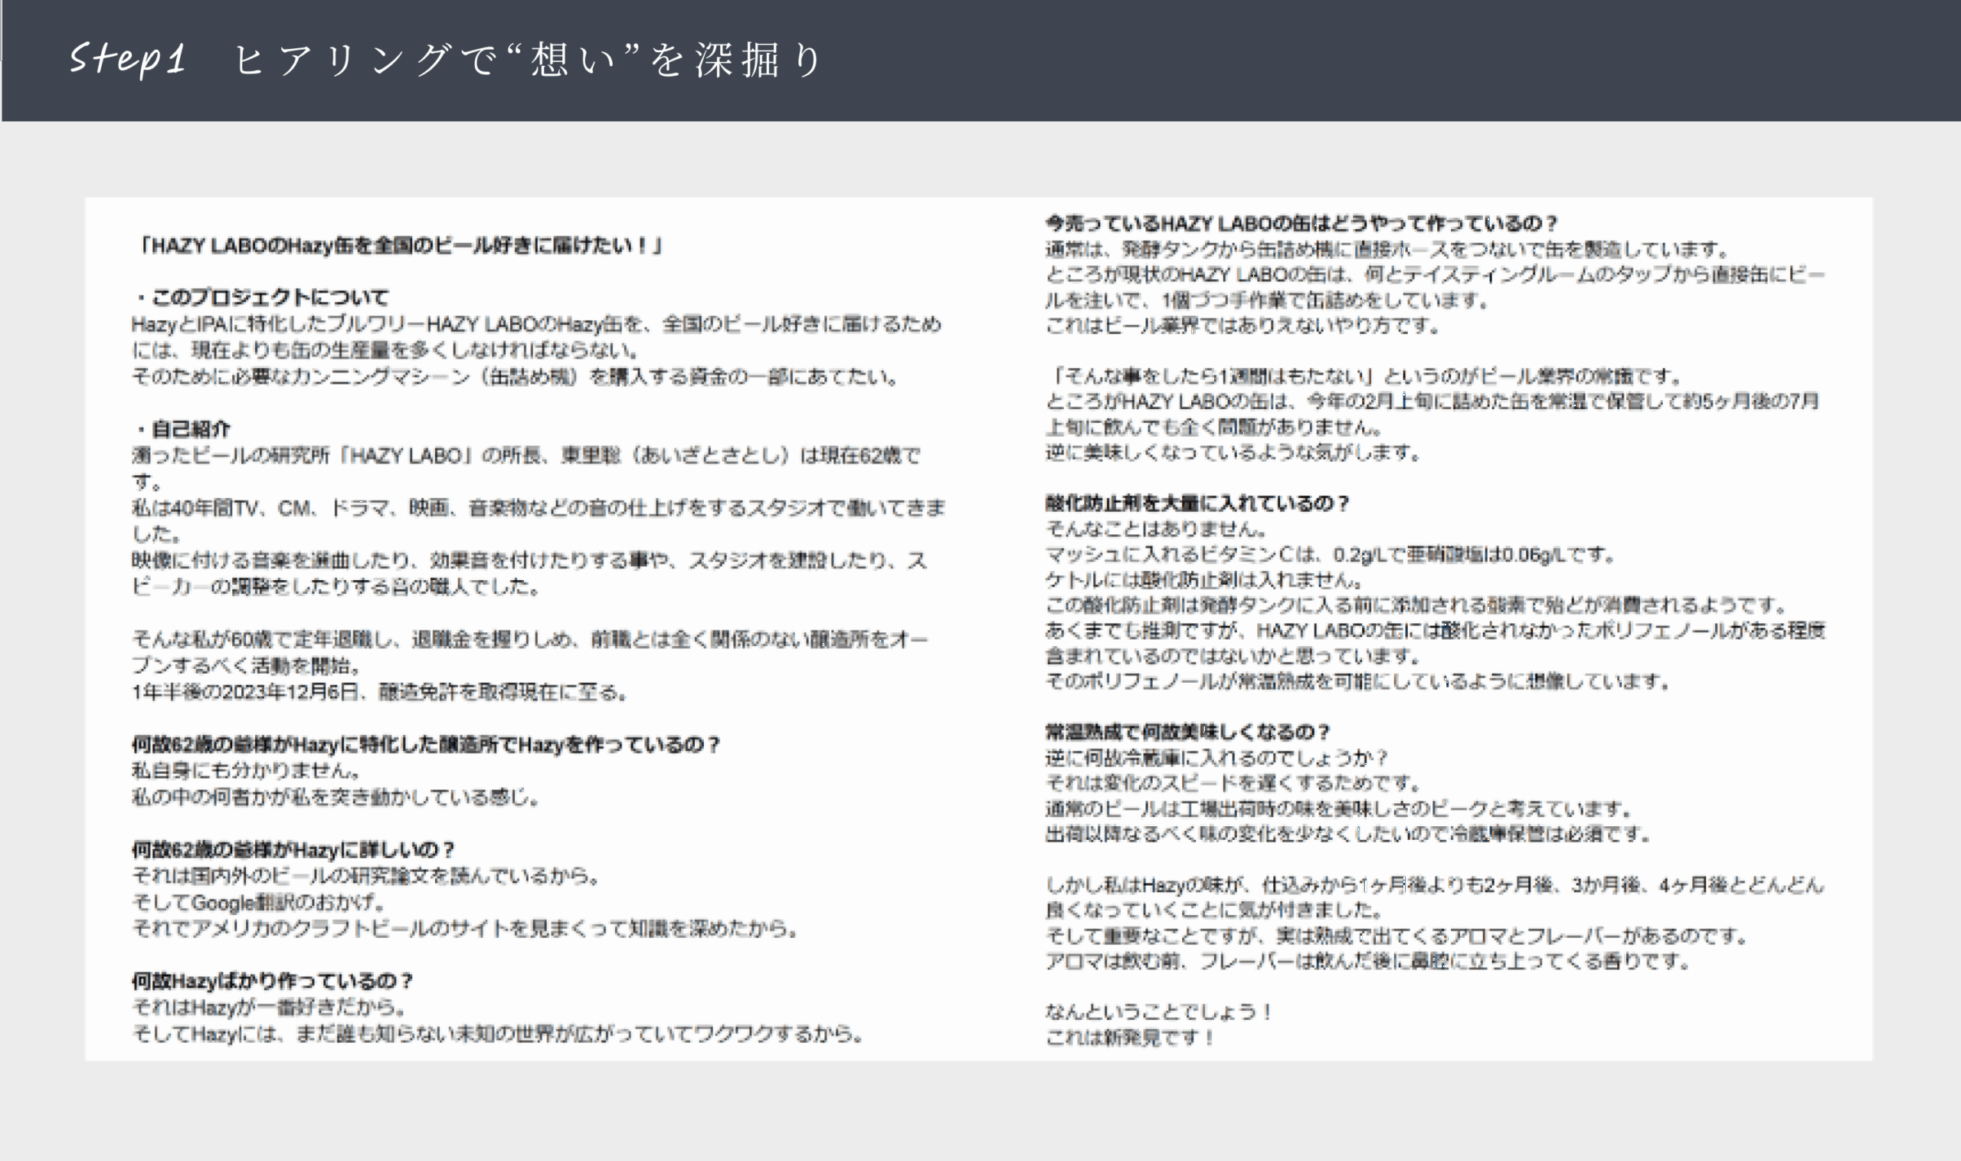
Task: Click the line starting "そんな私が60歳で定年退職し"
Action: pos(529,639)
